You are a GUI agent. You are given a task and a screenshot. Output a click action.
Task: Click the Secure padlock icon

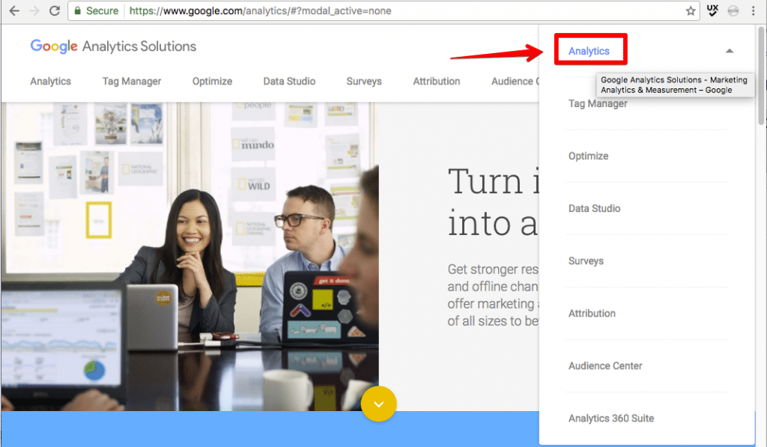coord(77,10)
